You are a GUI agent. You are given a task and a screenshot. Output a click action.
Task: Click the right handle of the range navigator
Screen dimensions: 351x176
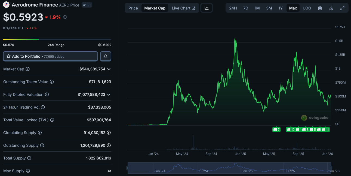pos(331,168)
